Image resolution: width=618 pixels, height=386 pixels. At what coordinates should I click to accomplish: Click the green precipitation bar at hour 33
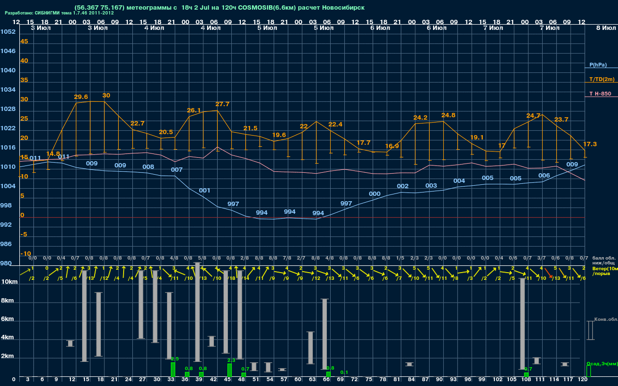click(173, 370)
